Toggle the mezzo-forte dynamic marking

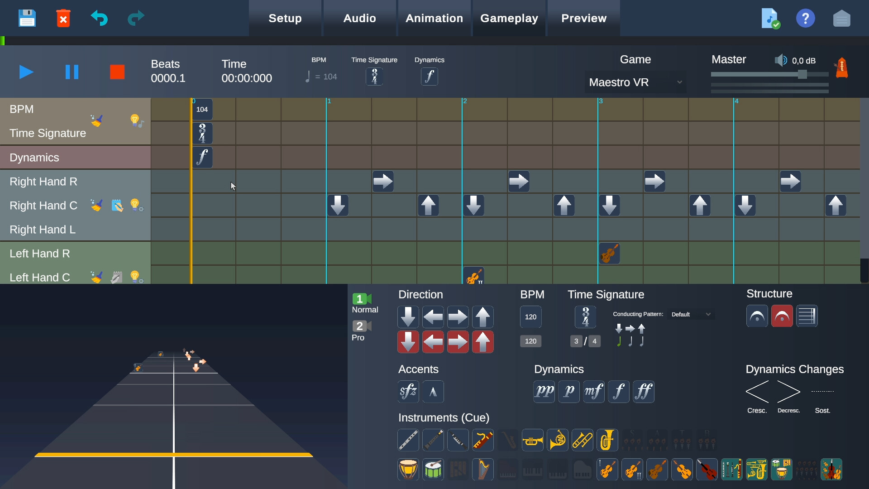click(x=594, y=391)
